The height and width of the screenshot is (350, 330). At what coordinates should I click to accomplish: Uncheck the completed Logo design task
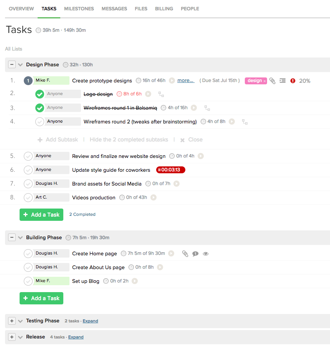pyautogui.click(x=40, y=94)
